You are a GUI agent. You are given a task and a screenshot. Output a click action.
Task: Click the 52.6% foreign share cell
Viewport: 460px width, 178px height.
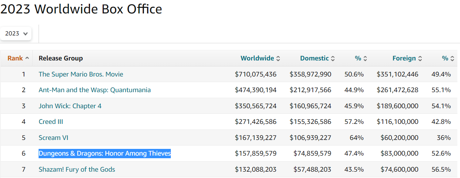[441, 153]
